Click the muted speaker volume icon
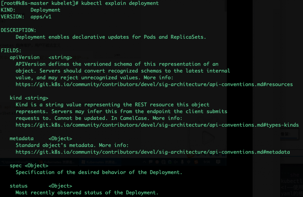 pos(176,162)
